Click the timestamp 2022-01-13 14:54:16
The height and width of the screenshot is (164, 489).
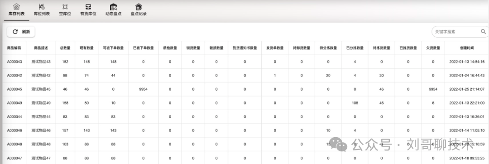pyautogui.click(x=467, y=62)
